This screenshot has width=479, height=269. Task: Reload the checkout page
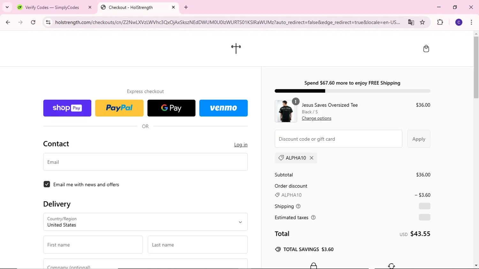[33, 22]
